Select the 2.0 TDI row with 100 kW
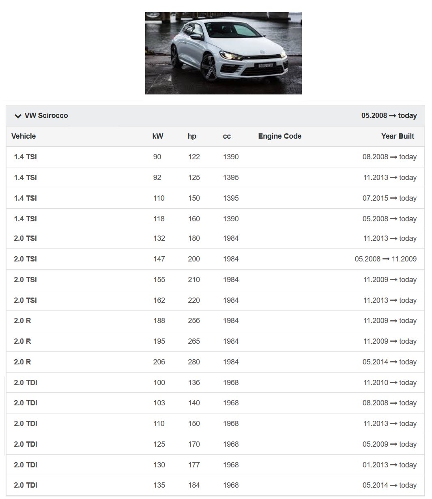 click(215, 383)
